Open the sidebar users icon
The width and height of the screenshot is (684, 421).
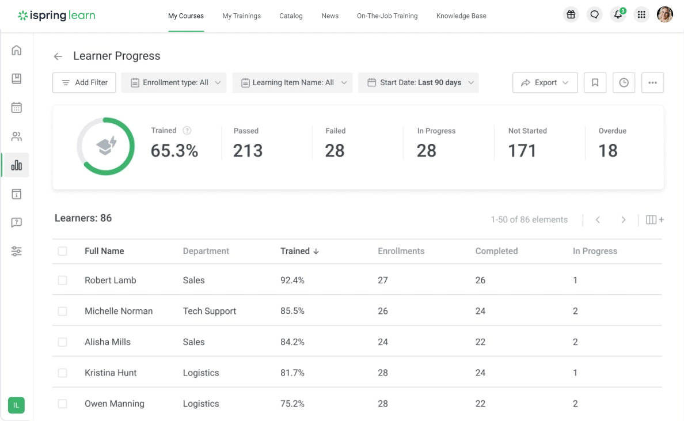pyautogui.click(x=17, y=136)
